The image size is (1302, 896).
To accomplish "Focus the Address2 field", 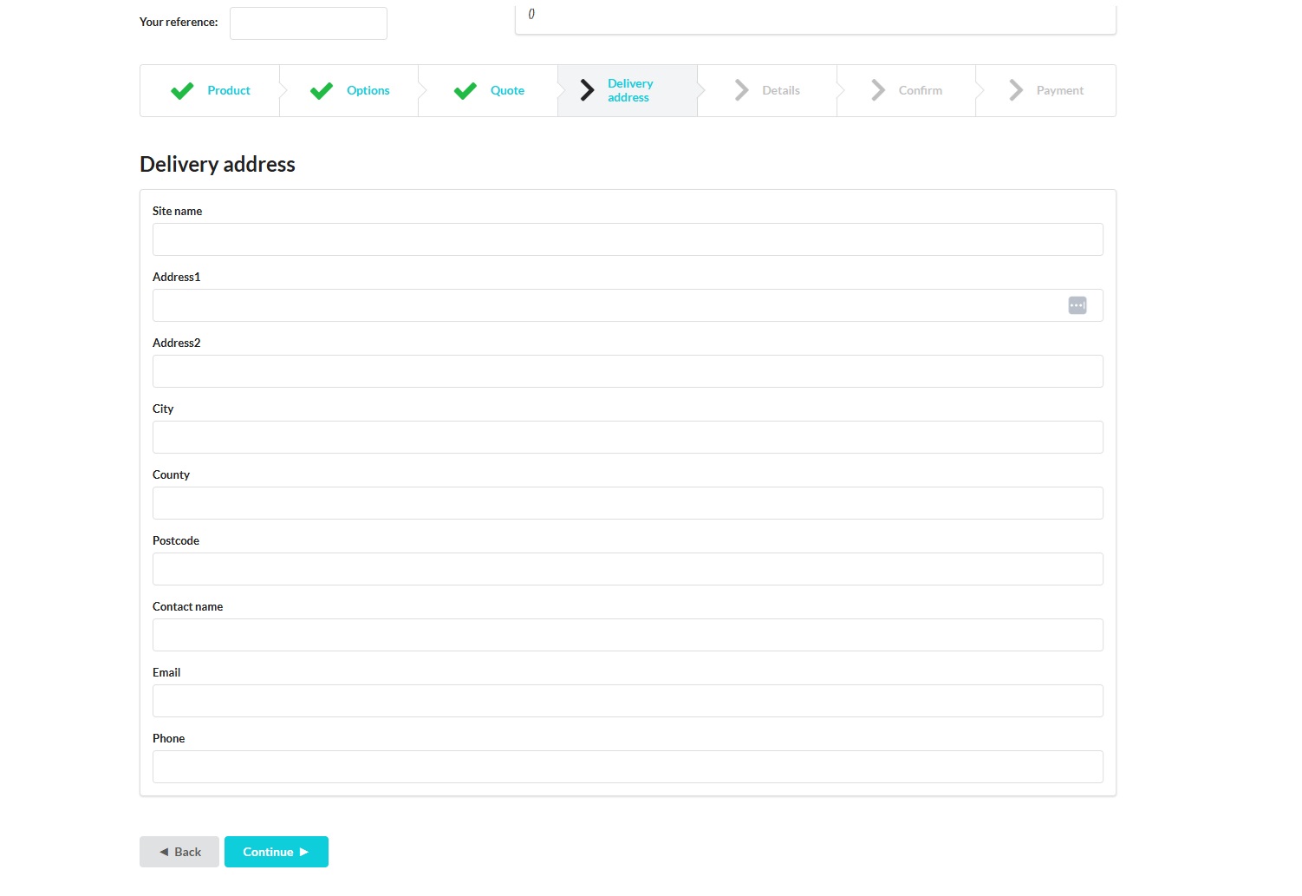I will coord(628,371).
